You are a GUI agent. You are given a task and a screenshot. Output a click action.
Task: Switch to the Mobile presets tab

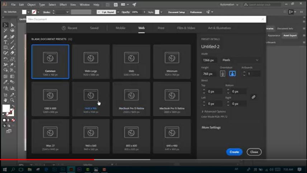point(121,28)
